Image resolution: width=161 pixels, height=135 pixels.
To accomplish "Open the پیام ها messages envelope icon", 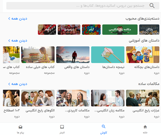I will pyautogui.click(x=21, y=127).
